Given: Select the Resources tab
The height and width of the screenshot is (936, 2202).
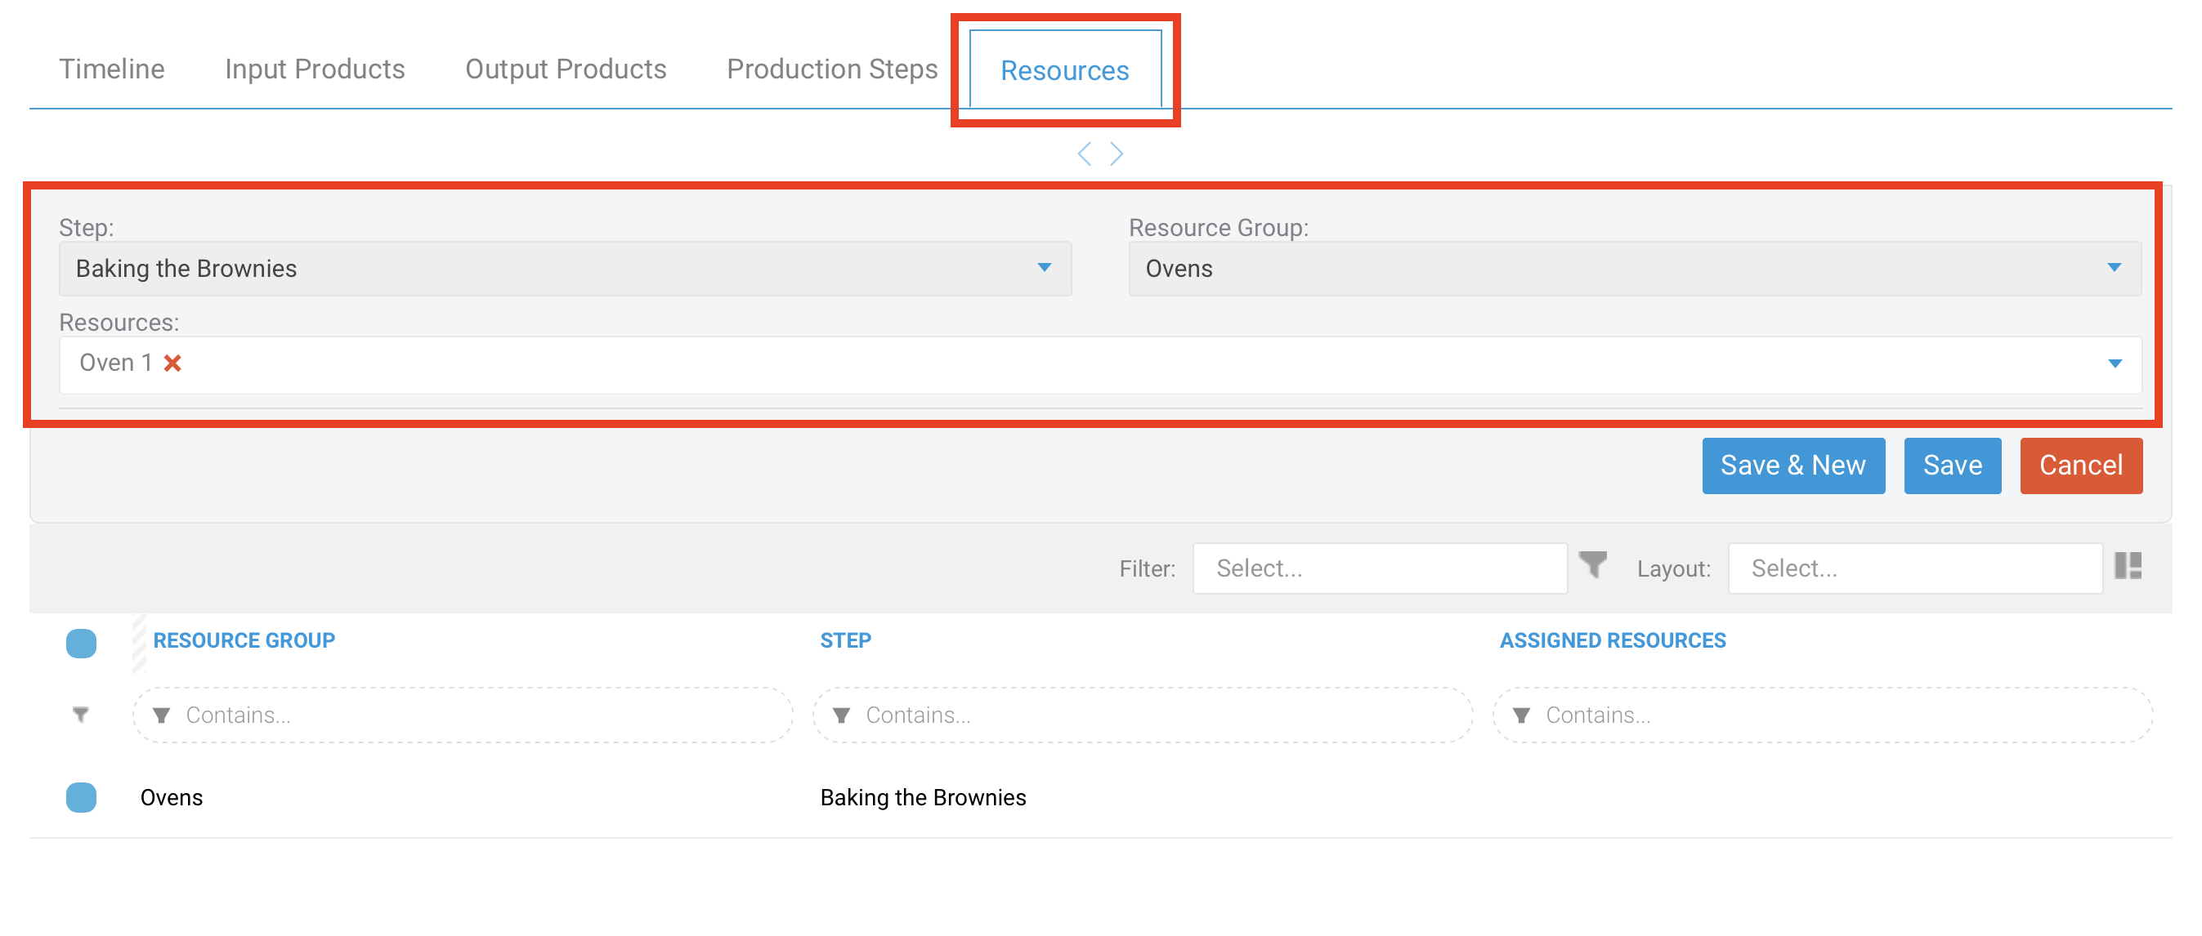Looking at the screenshot, I should pyautogui.click(x=1064, y=70).
